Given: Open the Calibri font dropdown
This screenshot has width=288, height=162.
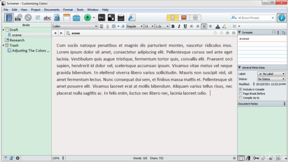Looking at the screenshot, I should point(75,26).
